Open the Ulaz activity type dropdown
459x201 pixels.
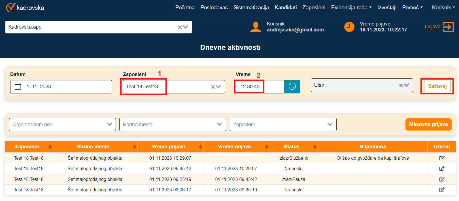coord(407,85)
